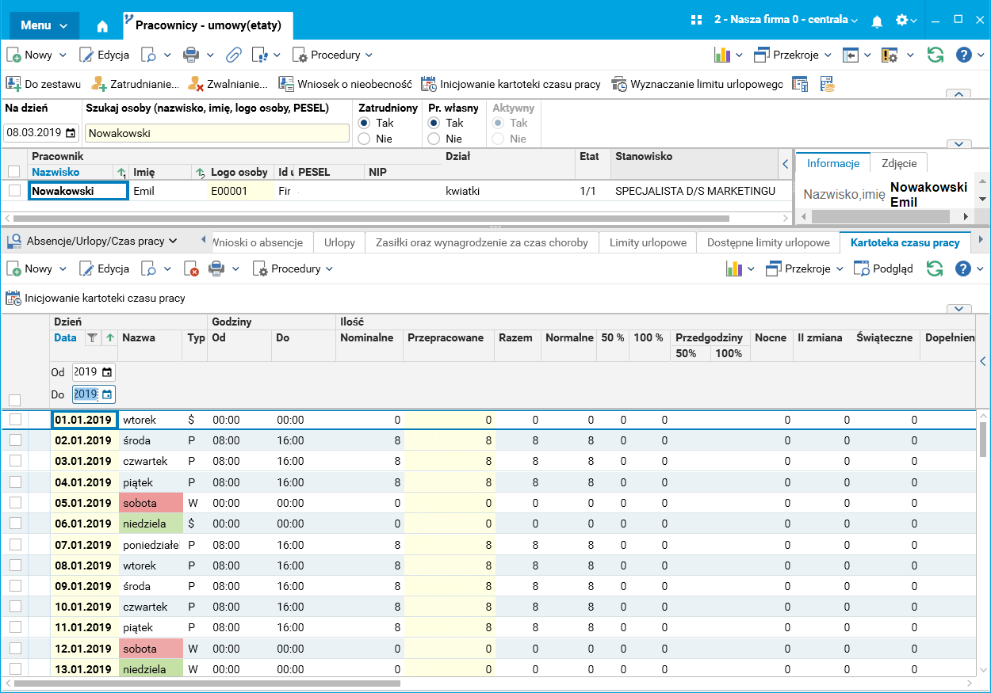The image size is (991, 693).
Task: Check the box for row 05.01.2019
Action: (x=15, y=503)
